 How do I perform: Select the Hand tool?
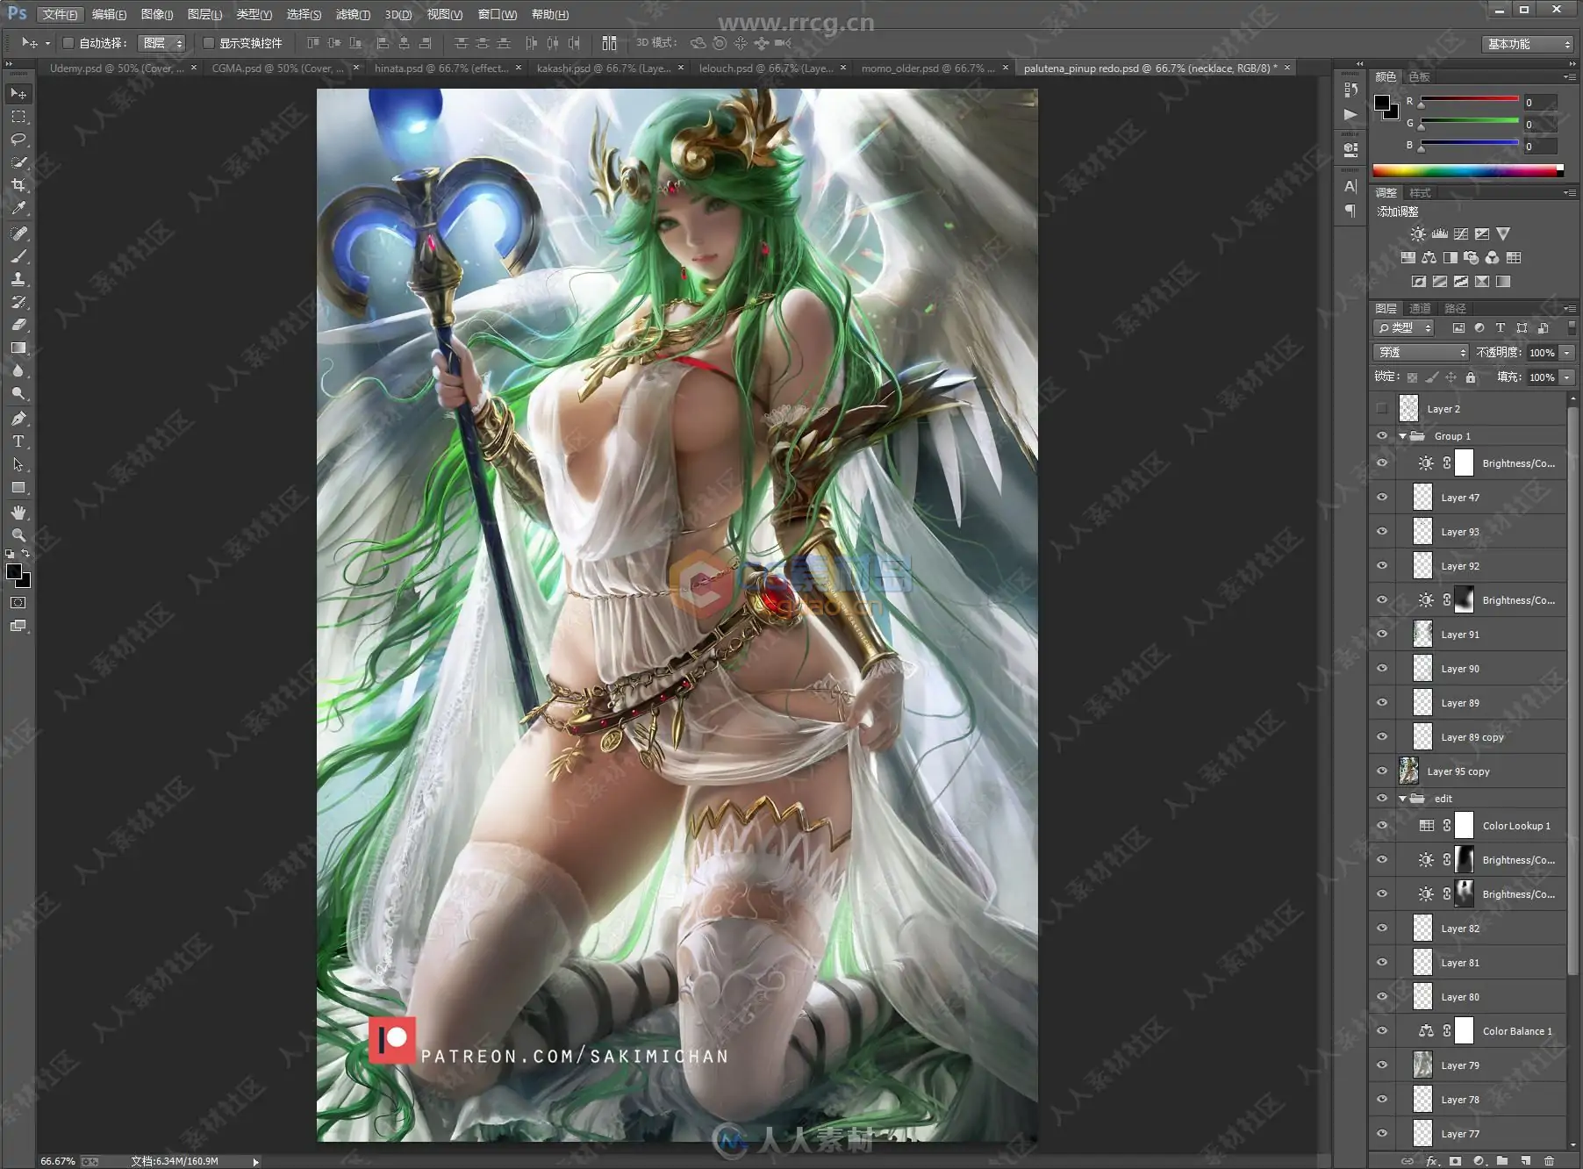pos(18,513)
